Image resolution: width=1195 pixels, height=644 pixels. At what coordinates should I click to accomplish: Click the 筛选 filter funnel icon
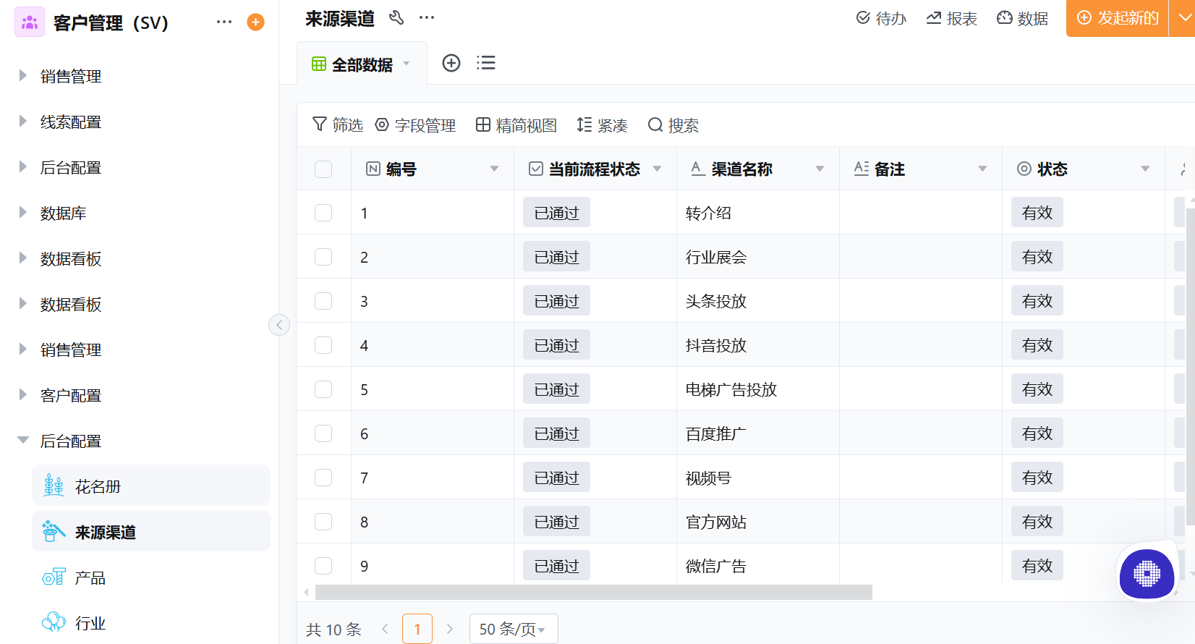coord(319,124)
